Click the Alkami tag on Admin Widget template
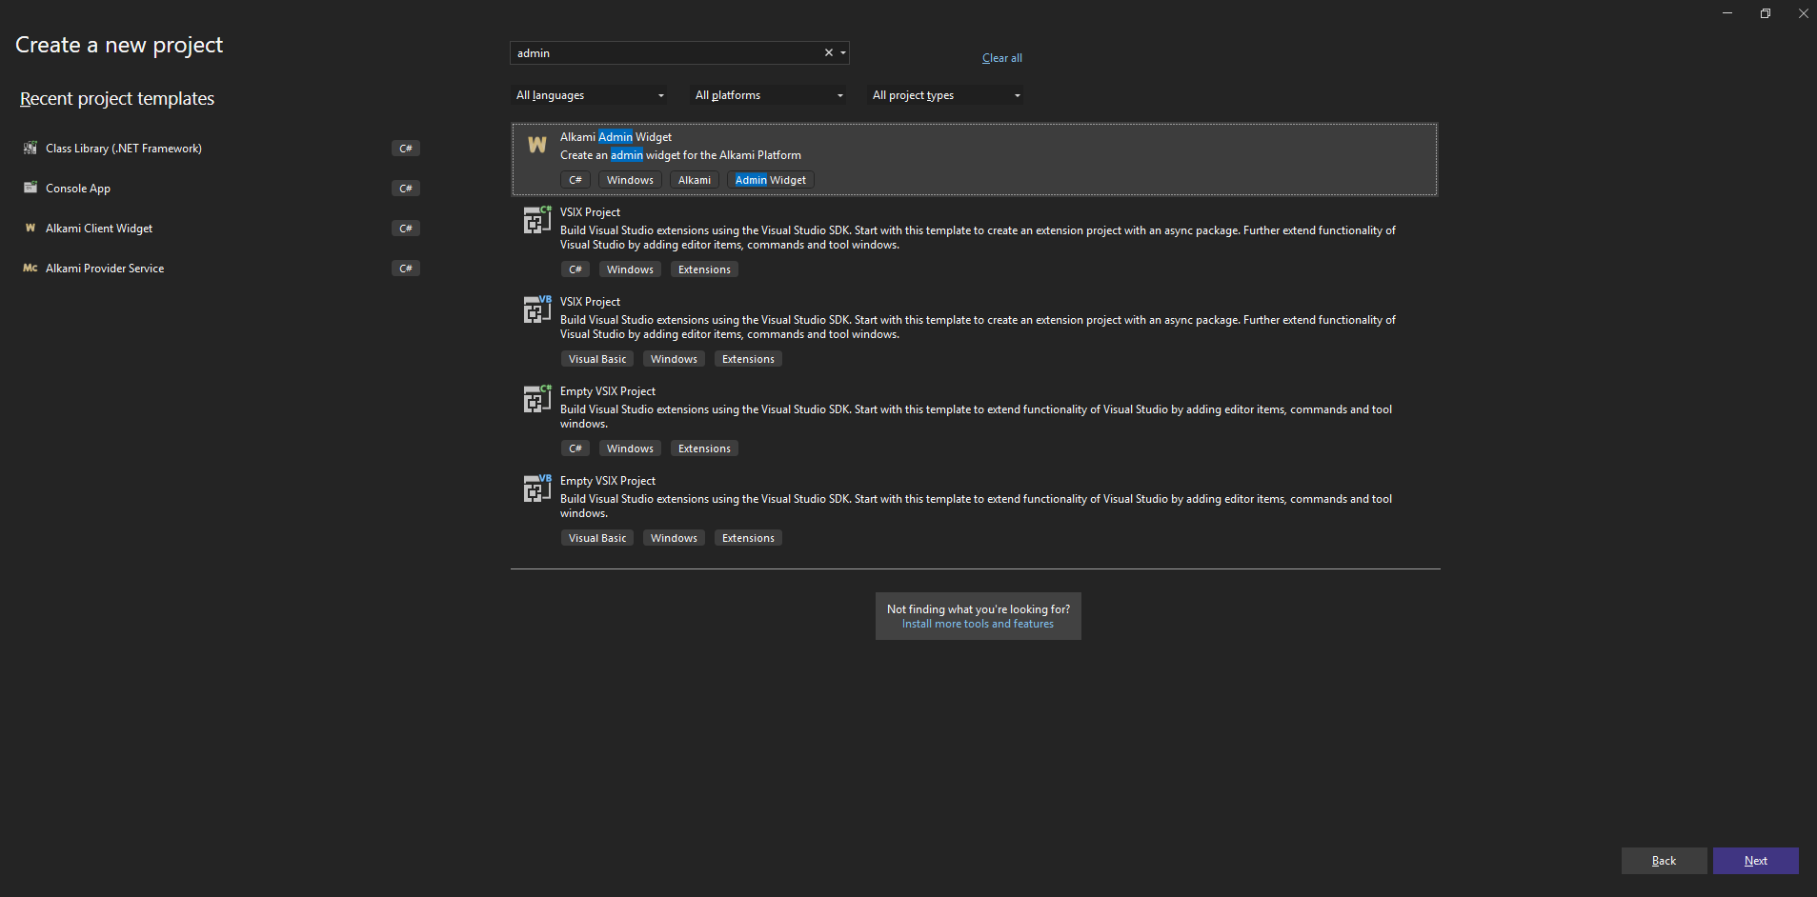Image resolution: width=1817 pixels, height=897 pixels. (x=695, y=180)
